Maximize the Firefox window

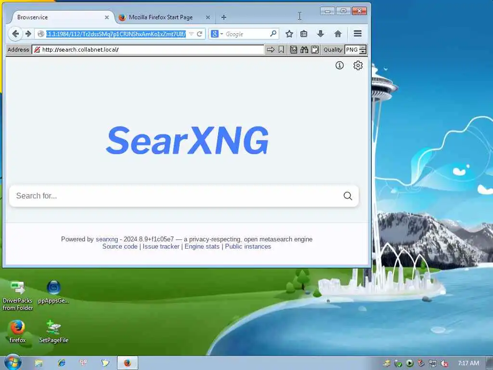click(343, 11)
